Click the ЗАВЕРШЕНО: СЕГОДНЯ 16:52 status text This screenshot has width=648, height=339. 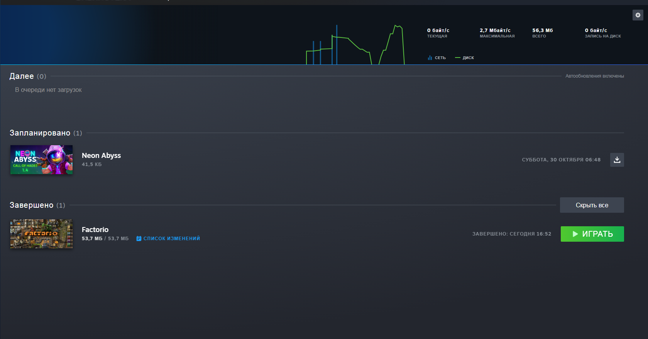(x=512, y=234)
